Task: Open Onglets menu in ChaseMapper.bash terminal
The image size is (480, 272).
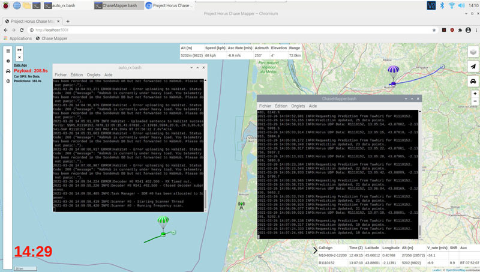Action: pyautogui.click(x=298, y=106)
